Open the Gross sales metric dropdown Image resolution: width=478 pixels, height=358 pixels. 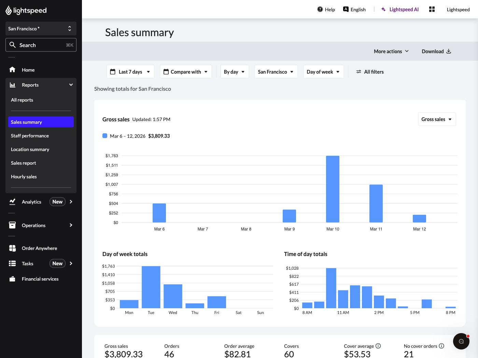[437, 119]
